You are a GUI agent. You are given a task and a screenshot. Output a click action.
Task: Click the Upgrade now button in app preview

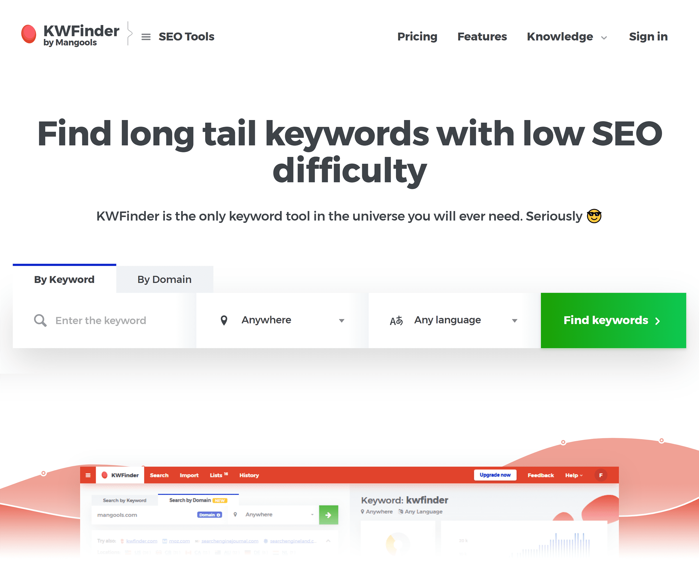point(495,475)
